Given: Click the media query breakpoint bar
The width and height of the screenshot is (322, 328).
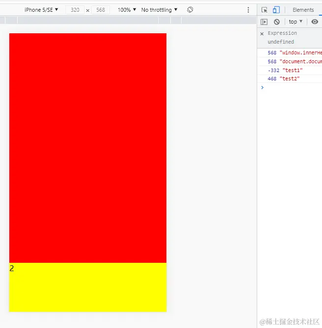Looking at the screenshot, I should click(x=128, y=20).
